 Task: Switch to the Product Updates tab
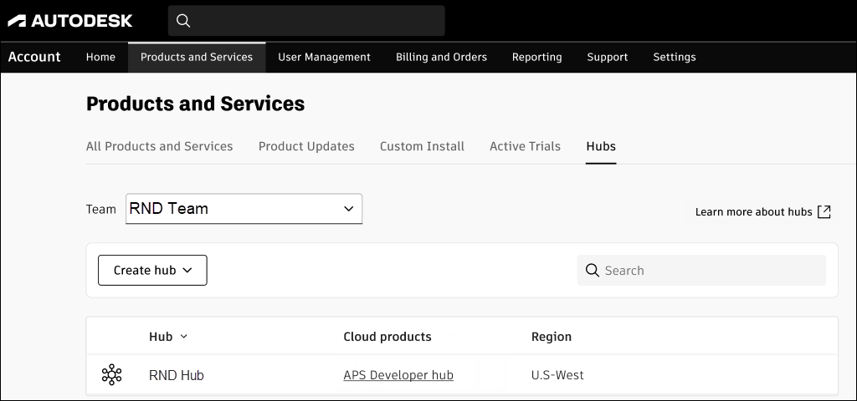click(x=306, y=146)
